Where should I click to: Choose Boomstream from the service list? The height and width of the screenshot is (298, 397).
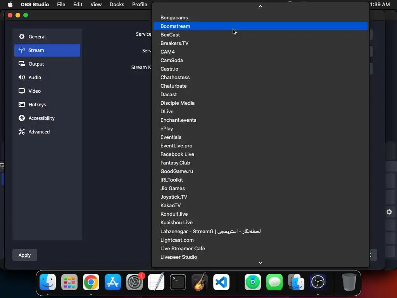tap(261, 26)
